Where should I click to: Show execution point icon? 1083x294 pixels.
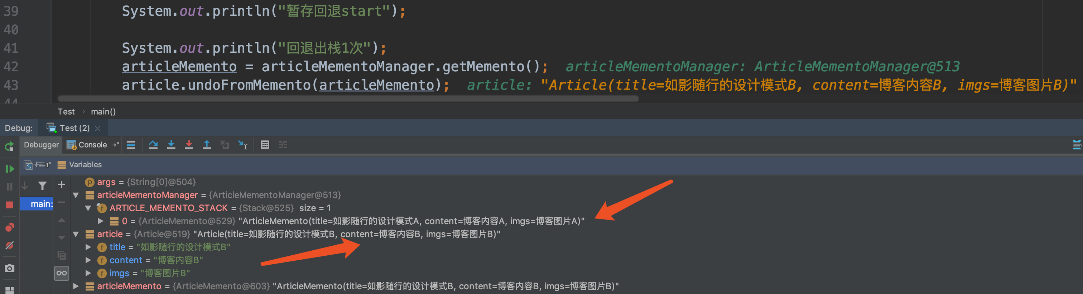coord(131,145)
